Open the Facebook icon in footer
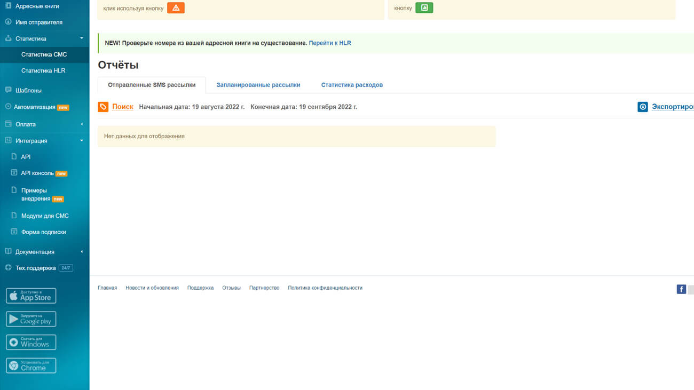This screenshot has height=390, width=694. pyautogui.click(x=681, y=289)
